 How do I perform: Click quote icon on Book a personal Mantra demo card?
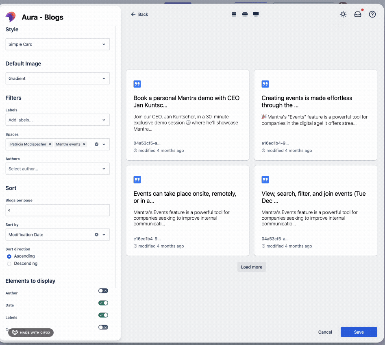(x=137, y=84)
